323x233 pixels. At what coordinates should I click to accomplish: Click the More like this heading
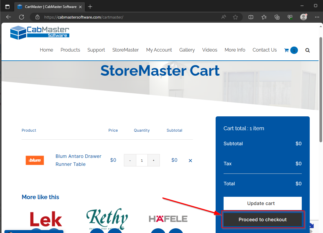pos(40,197)
